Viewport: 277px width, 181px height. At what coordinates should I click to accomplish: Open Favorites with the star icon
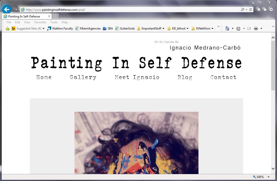pos(265,9)
